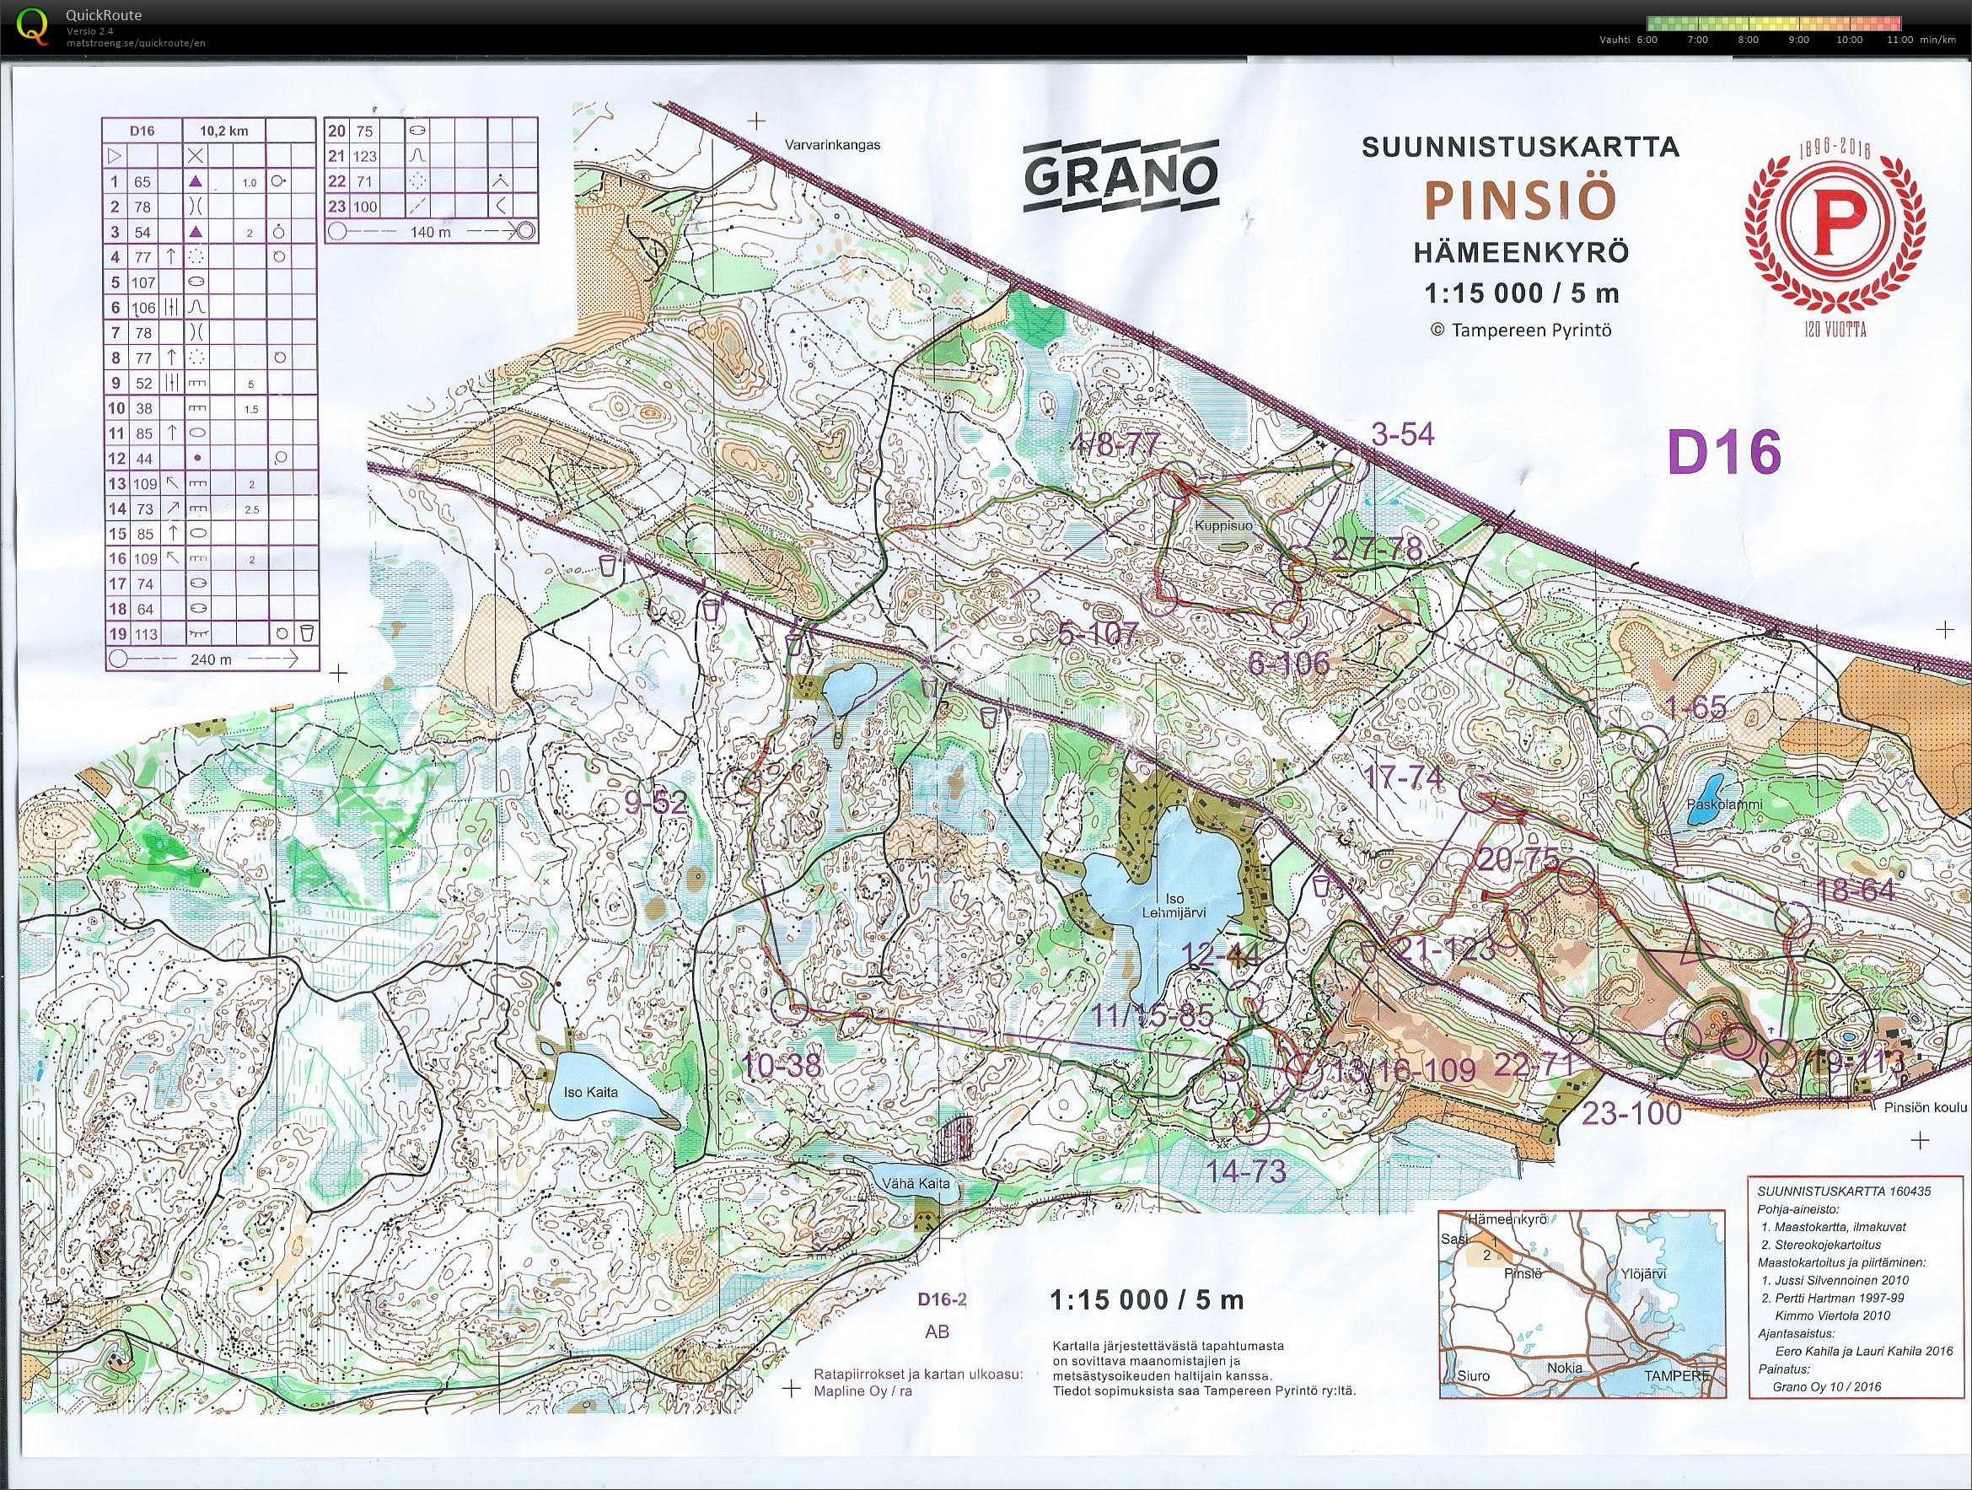Click the 'Kuppisuo' marsh label
Screen dimensions: 1972x1490
click(x=1225, y=526)
